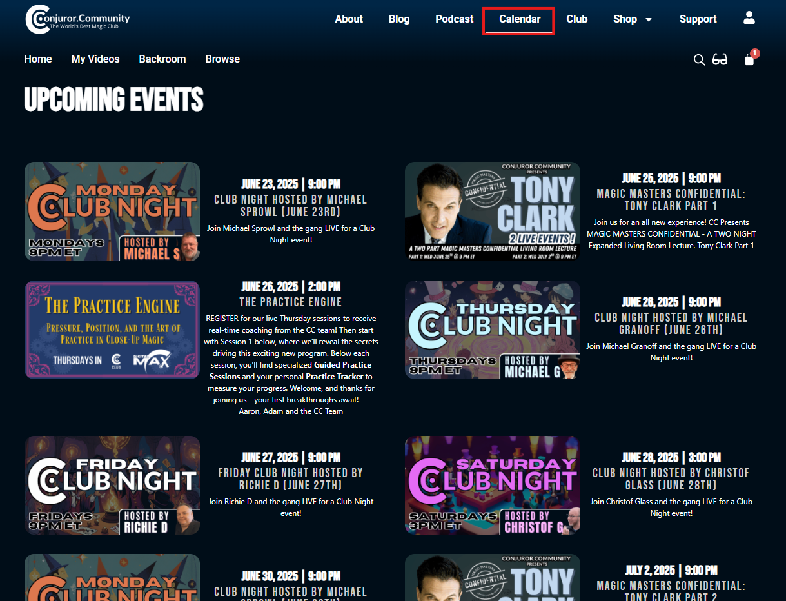Select the Calendar menu item
Image resolution: width=786 pixels, height=601 pixels.
[520, 19]
